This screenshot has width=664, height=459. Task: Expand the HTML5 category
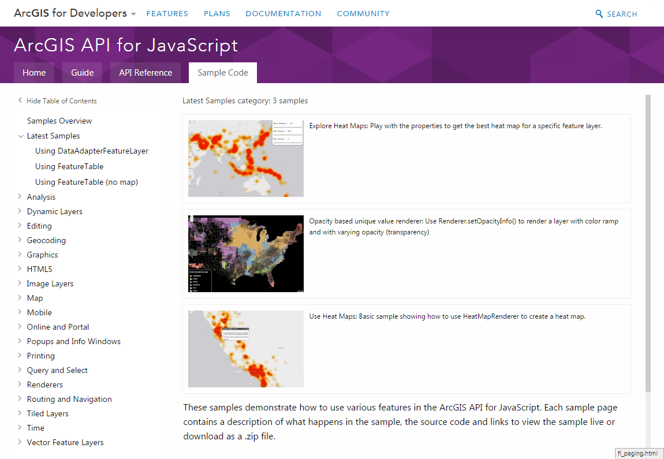20,268
